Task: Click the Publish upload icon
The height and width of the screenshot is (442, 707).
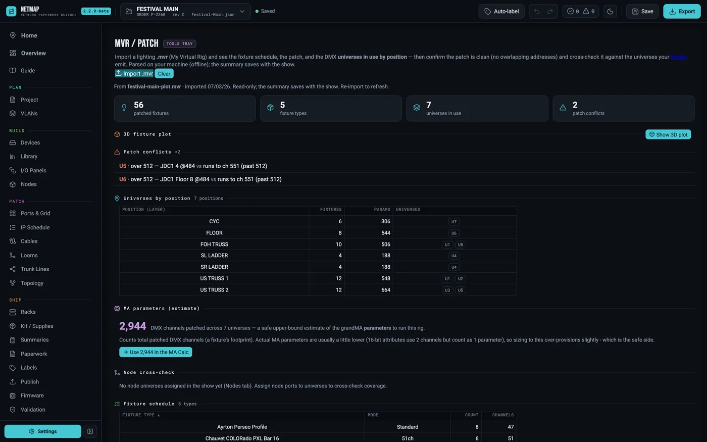Action: click(x=13, y=381)
